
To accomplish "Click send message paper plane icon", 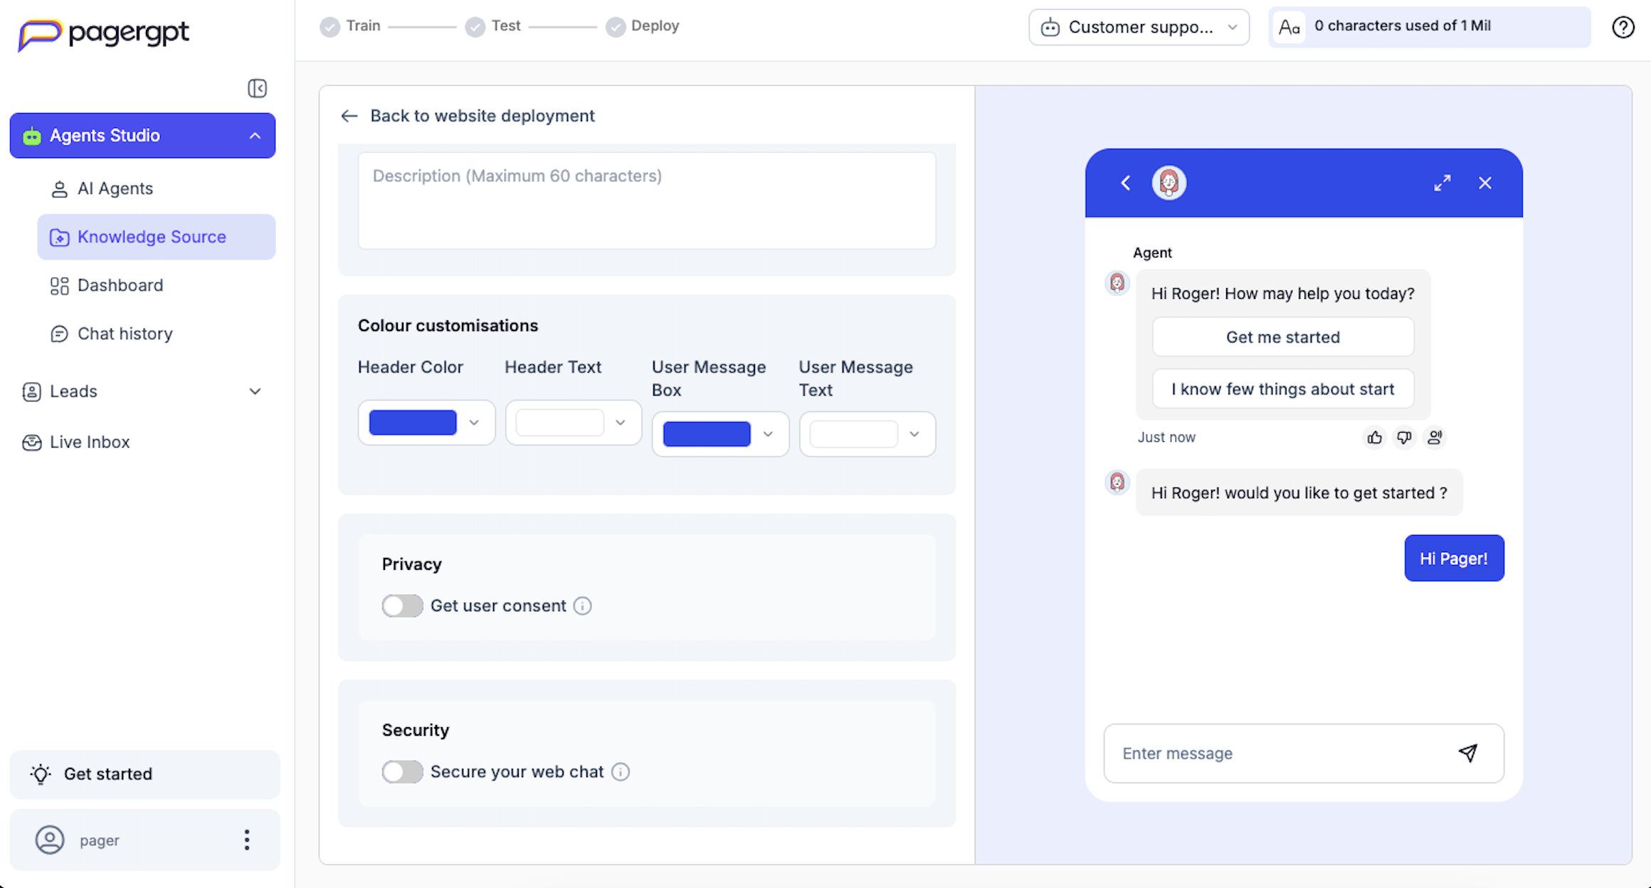I will tap(1468, 753).
